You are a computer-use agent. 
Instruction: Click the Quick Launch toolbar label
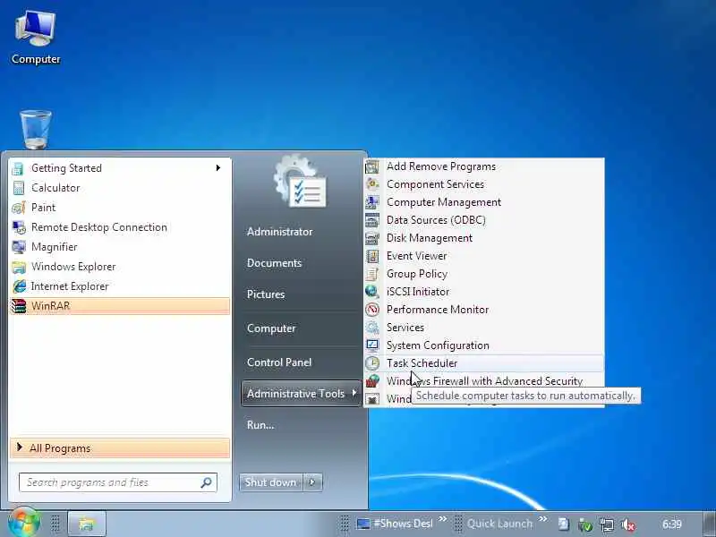pyautogui.click(x=499, y=524)
